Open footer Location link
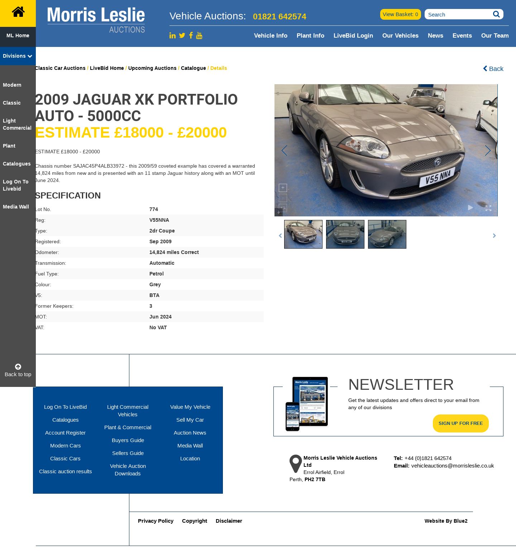 point(190,459)
